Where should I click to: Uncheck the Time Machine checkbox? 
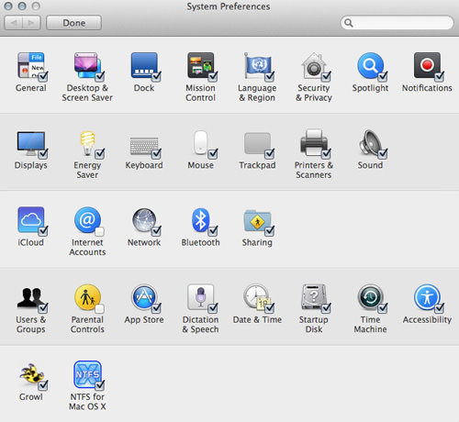[383, 308]
